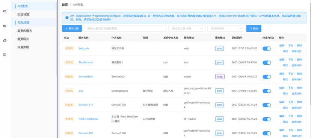311x138 pixels.
Task: Open the Web_site service name link
Action: point(84,48)
